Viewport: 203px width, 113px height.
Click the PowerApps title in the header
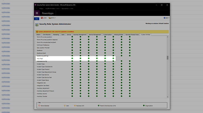pos(48,13)
